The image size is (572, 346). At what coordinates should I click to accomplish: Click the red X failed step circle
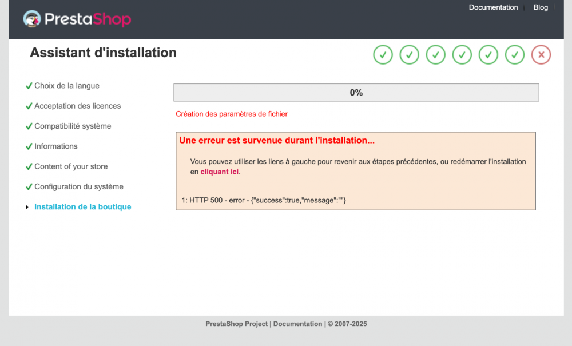point(541,55)
